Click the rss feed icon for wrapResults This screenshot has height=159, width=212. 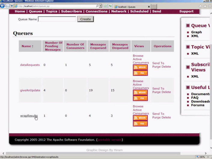[x=140, y=123]
